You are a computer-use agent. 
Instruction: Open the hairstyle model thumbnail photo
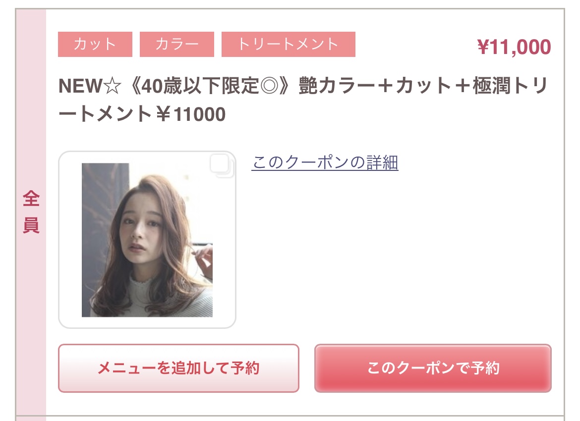tap(147, 240)
